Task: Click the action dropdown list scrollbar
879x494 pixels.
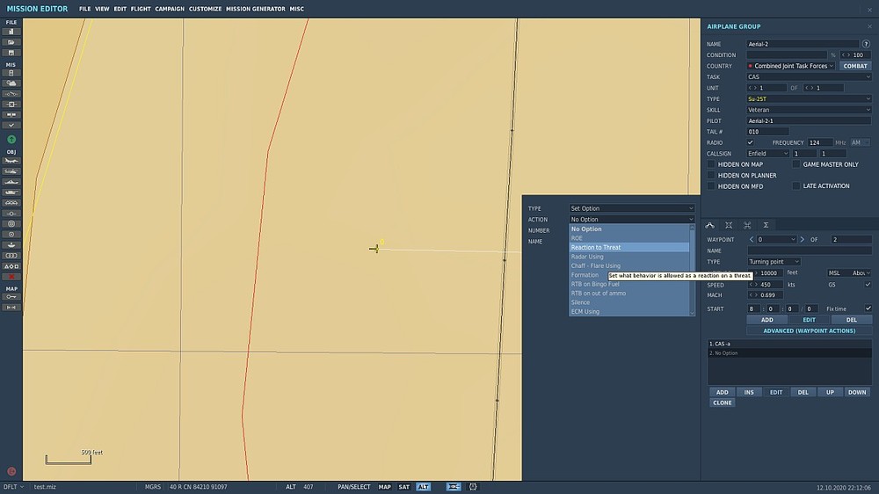Action: 693,270
